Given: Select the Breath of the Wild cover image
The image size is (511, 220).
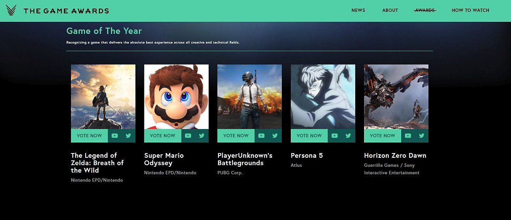Looking at the screenshot, I should (x=103, y=97).
